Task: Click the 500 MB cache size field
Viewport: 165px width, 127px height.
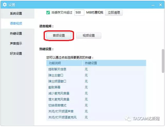Action: click(x=79, y=13)
